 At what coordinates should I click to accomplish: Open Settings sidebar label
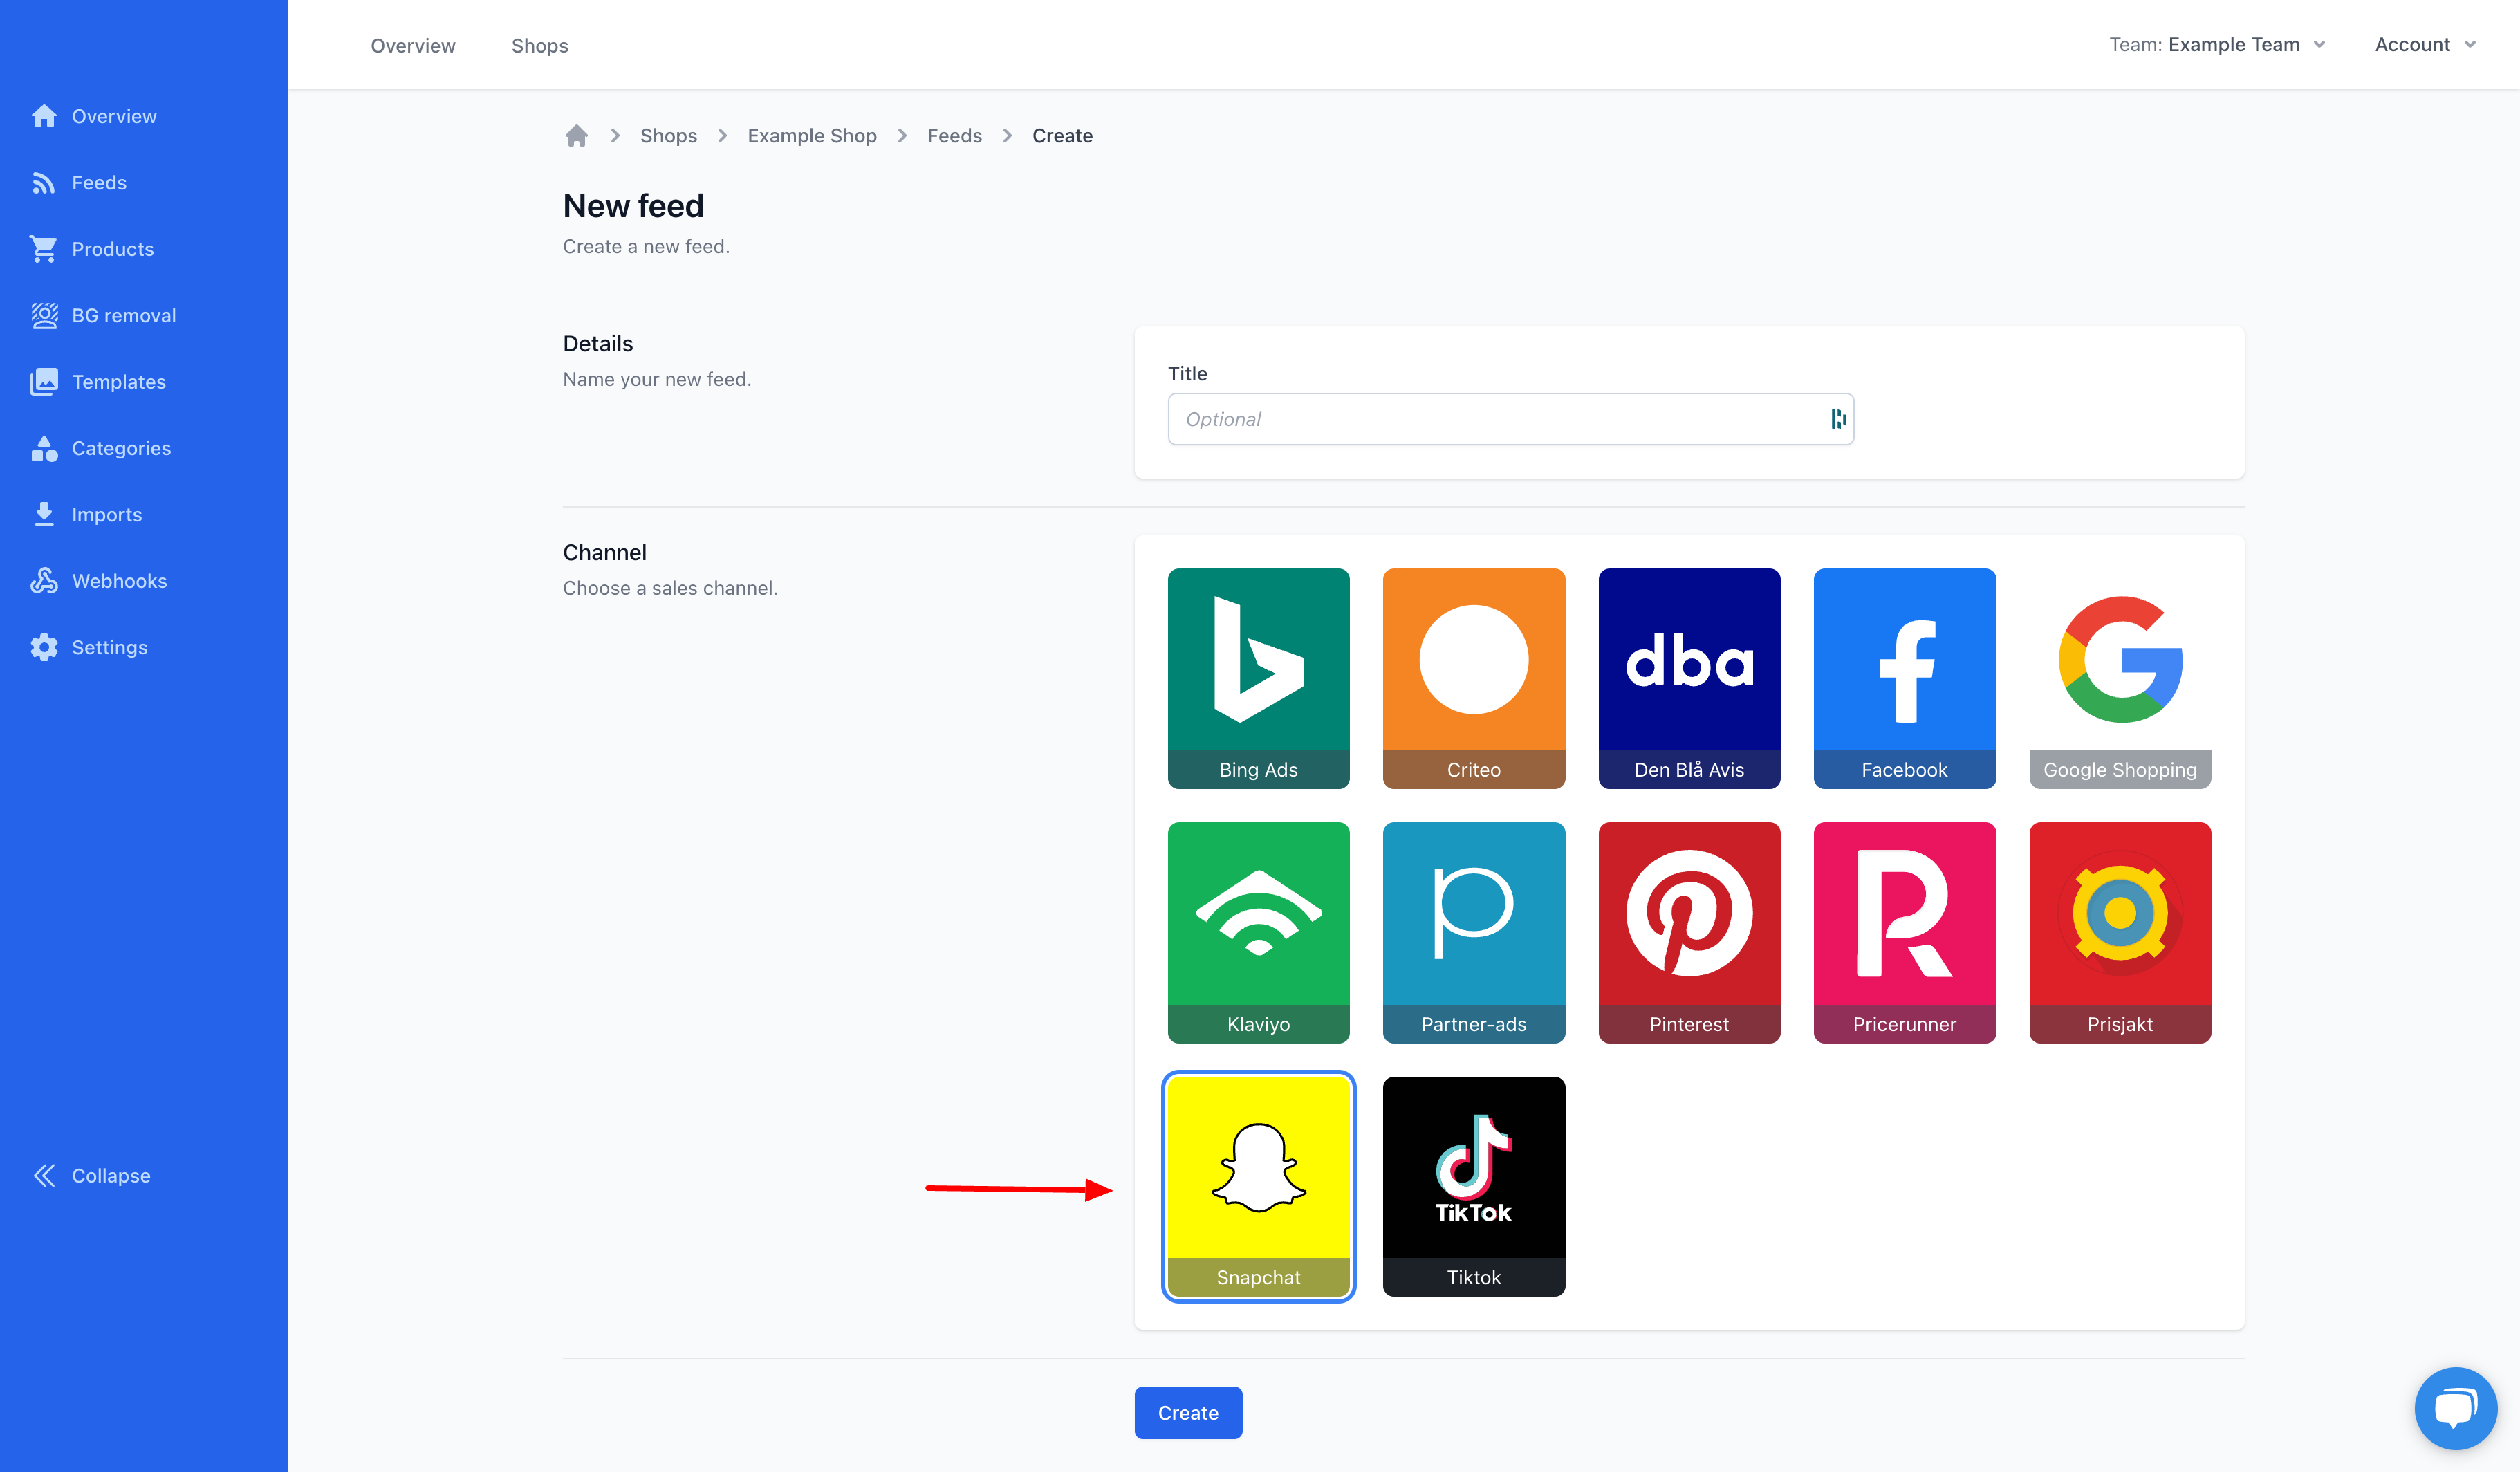tap(110, 647)
